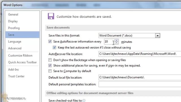Open the Trust Center category
Viewport: 181px width, 102px height.
tap(16, 76)
